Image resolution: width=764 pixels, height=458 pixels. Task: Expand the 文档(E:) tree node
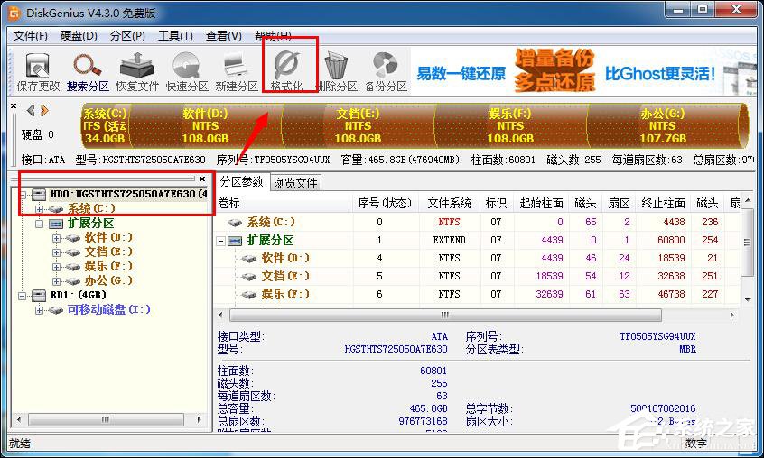click(x=57, y=252)
